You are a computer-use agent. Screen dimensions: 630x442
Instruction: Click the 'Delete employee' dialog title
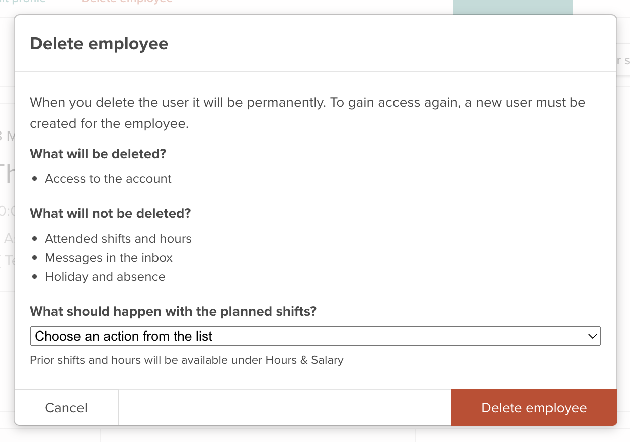click(99, 44)
